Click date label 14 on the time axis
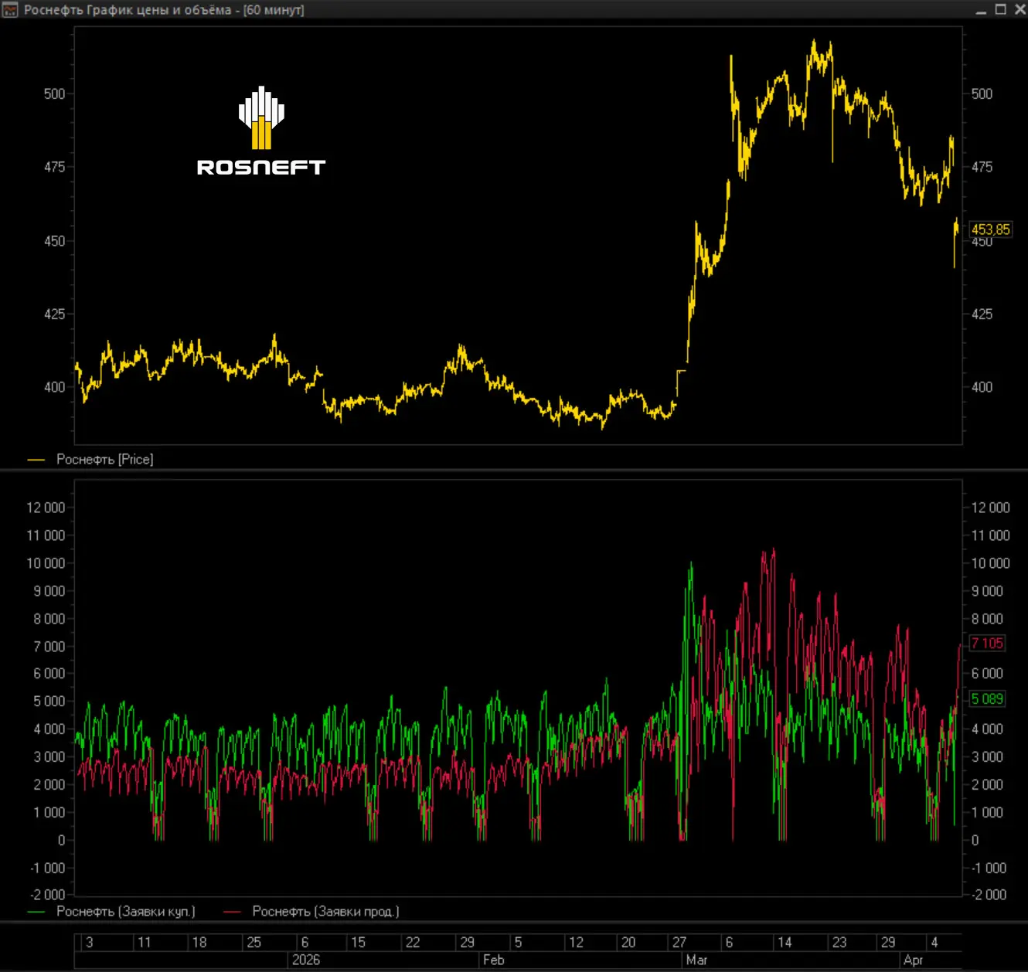Image resolution: width=1028 pixels, height=972 pixels. pyautogui.click(x=785, y=943)
